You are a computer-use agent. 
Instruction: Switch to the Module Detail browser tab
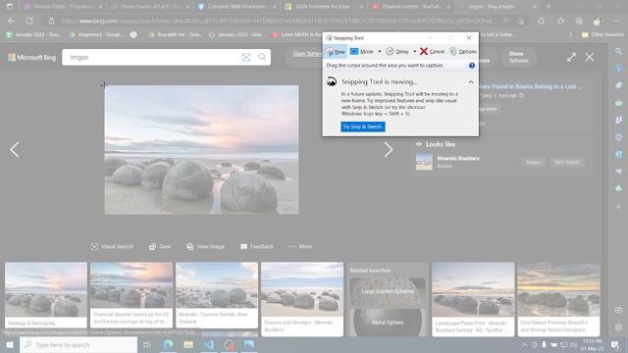point(62,7)
